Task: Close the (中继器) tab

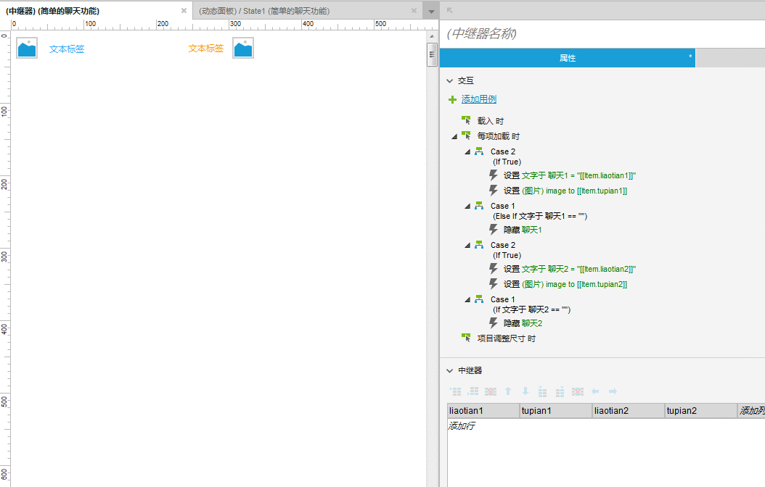Action: (184, 10)
